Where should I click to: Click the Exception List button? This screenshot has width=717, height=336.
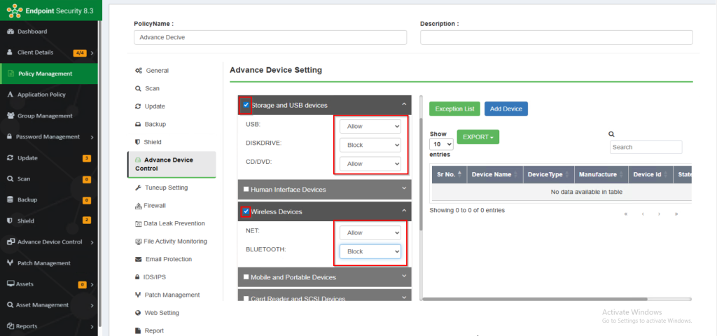(454, 108)
